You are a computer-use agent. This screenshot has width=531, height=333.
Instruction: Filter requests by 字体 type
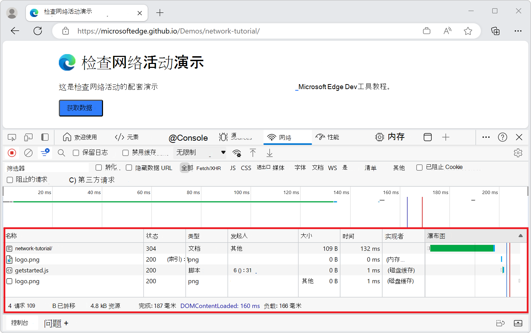[x=300, y=168]
